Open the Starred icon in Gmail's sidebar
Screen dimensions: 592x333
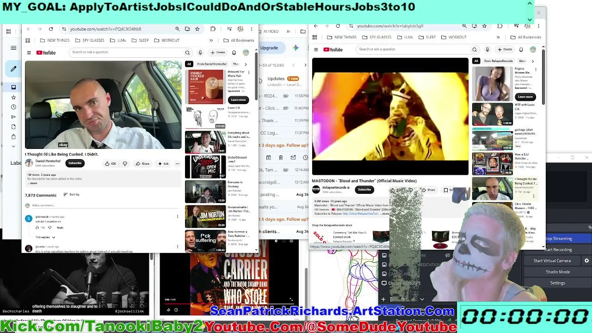(13, 97)
